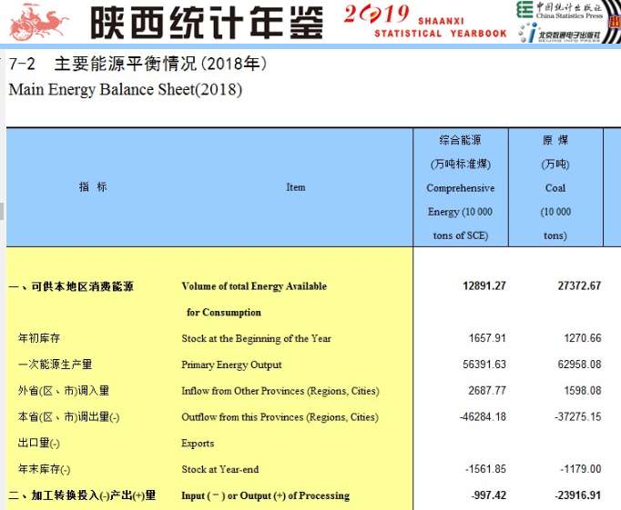
Task: Click the red chariot horse logo
Action: 38,22
